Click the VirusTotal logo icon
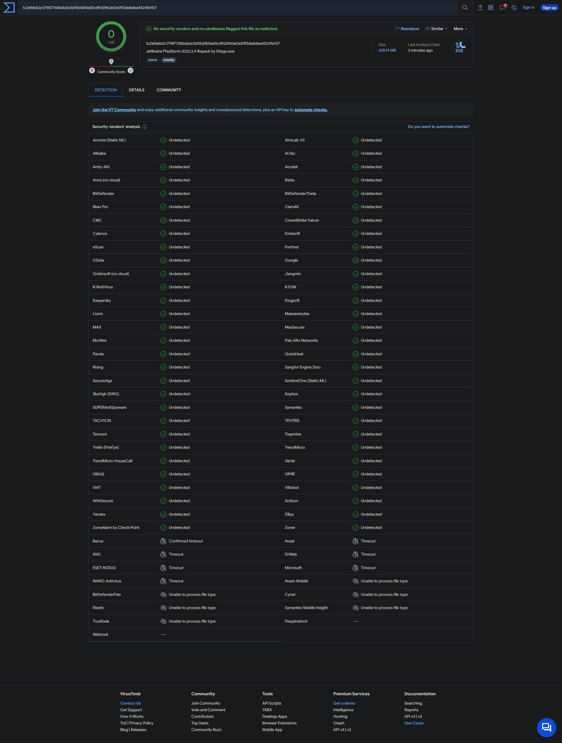 pos(9,8)
